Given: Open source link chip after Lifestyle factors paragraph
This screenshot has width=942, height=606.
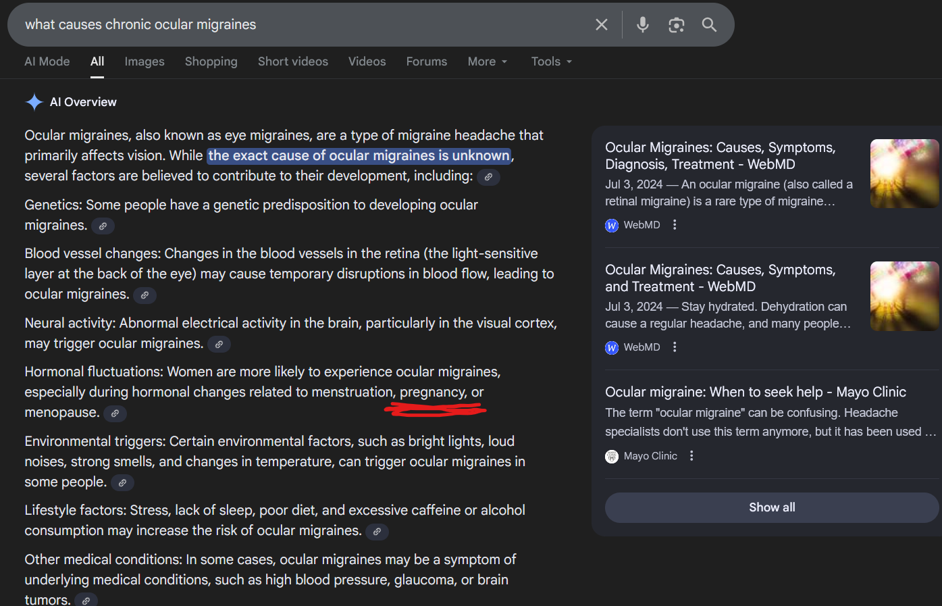Looking at the screenshot, I should tap(377, 532).
